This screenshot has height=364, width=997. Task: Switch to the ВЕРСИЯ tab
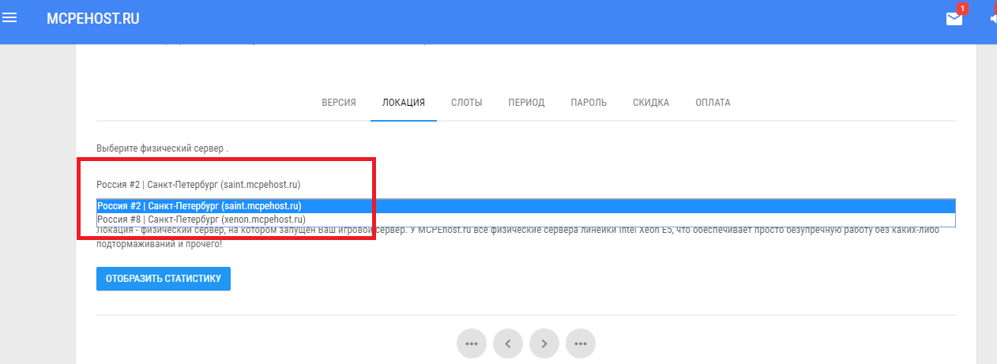pos(339,103)
